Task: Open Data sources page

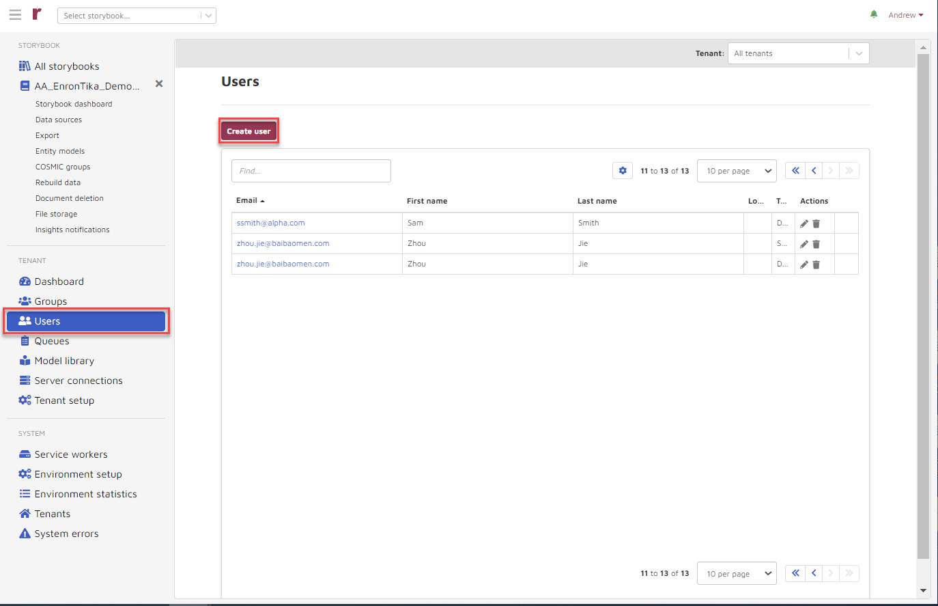Action: pyautogui.click(x=59, y=120)
